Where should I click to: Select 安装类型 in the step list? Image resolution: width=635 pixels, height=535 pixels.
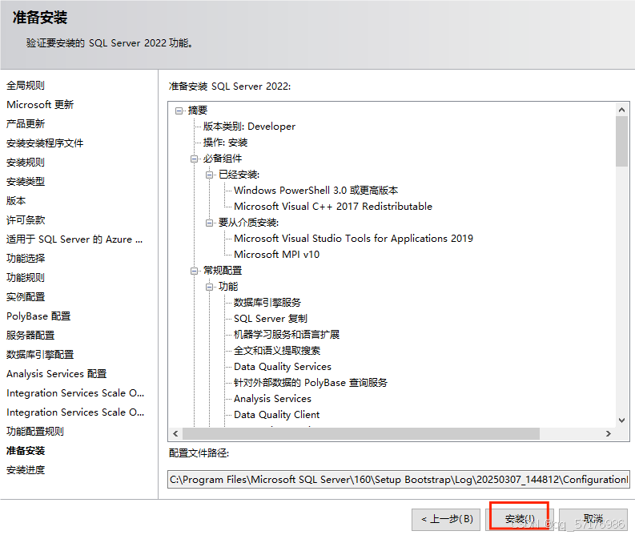point(26,182)
